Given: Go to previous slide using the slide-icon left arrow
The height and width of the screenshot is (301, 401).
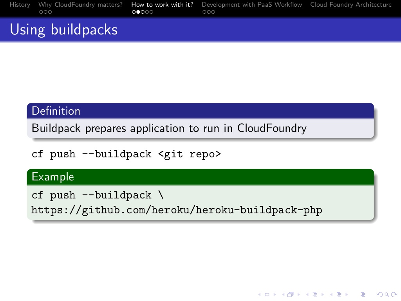Looking at the screenshot, I should pos(259,295).
